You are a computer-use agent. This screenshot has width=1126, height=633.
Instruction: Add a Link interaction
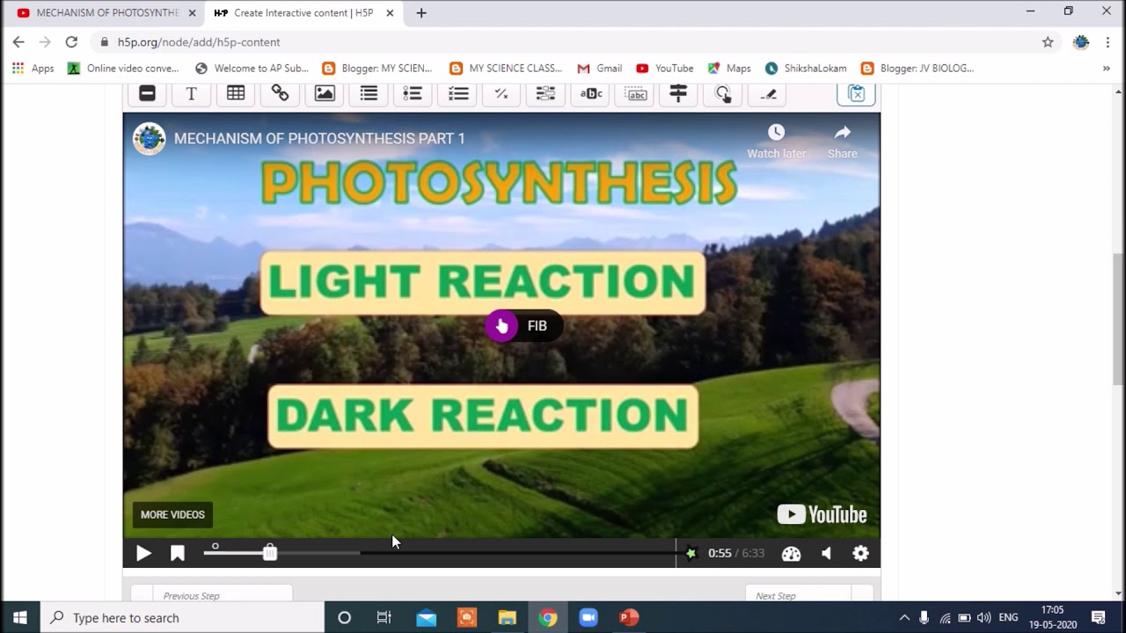(x=280, y=93)
